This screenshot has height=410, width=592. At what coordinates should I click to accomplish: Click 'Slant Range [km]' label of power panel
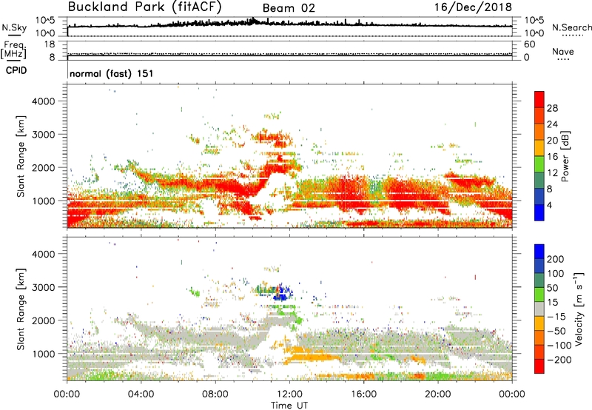(21, 156)
